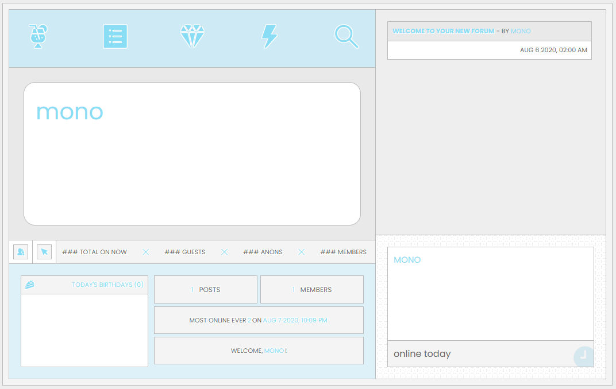The height and width of the screenshot is (389, 616).
Task: Click the cursor arrow icon in stats bar
Action: [44, 252]
